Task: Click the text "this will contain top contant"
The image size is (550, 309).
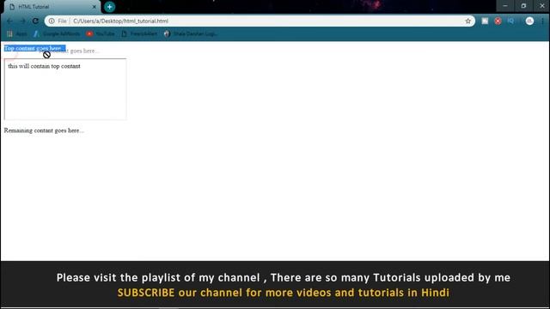Action: pos(44,66)
